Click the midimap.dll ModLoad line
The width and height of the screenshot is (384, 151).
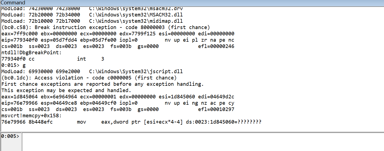tap(92, 21)
